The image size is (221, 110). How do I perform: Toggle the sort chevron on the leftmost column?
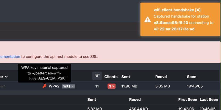[x=6, y=77]
